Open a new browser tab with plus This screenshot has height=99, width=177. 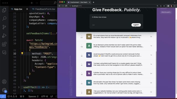pyautogui.click(x=93, y=2)
